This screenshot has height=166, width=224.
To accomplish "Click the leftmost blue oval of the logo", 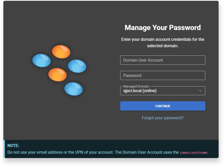I will pos(41,60).
